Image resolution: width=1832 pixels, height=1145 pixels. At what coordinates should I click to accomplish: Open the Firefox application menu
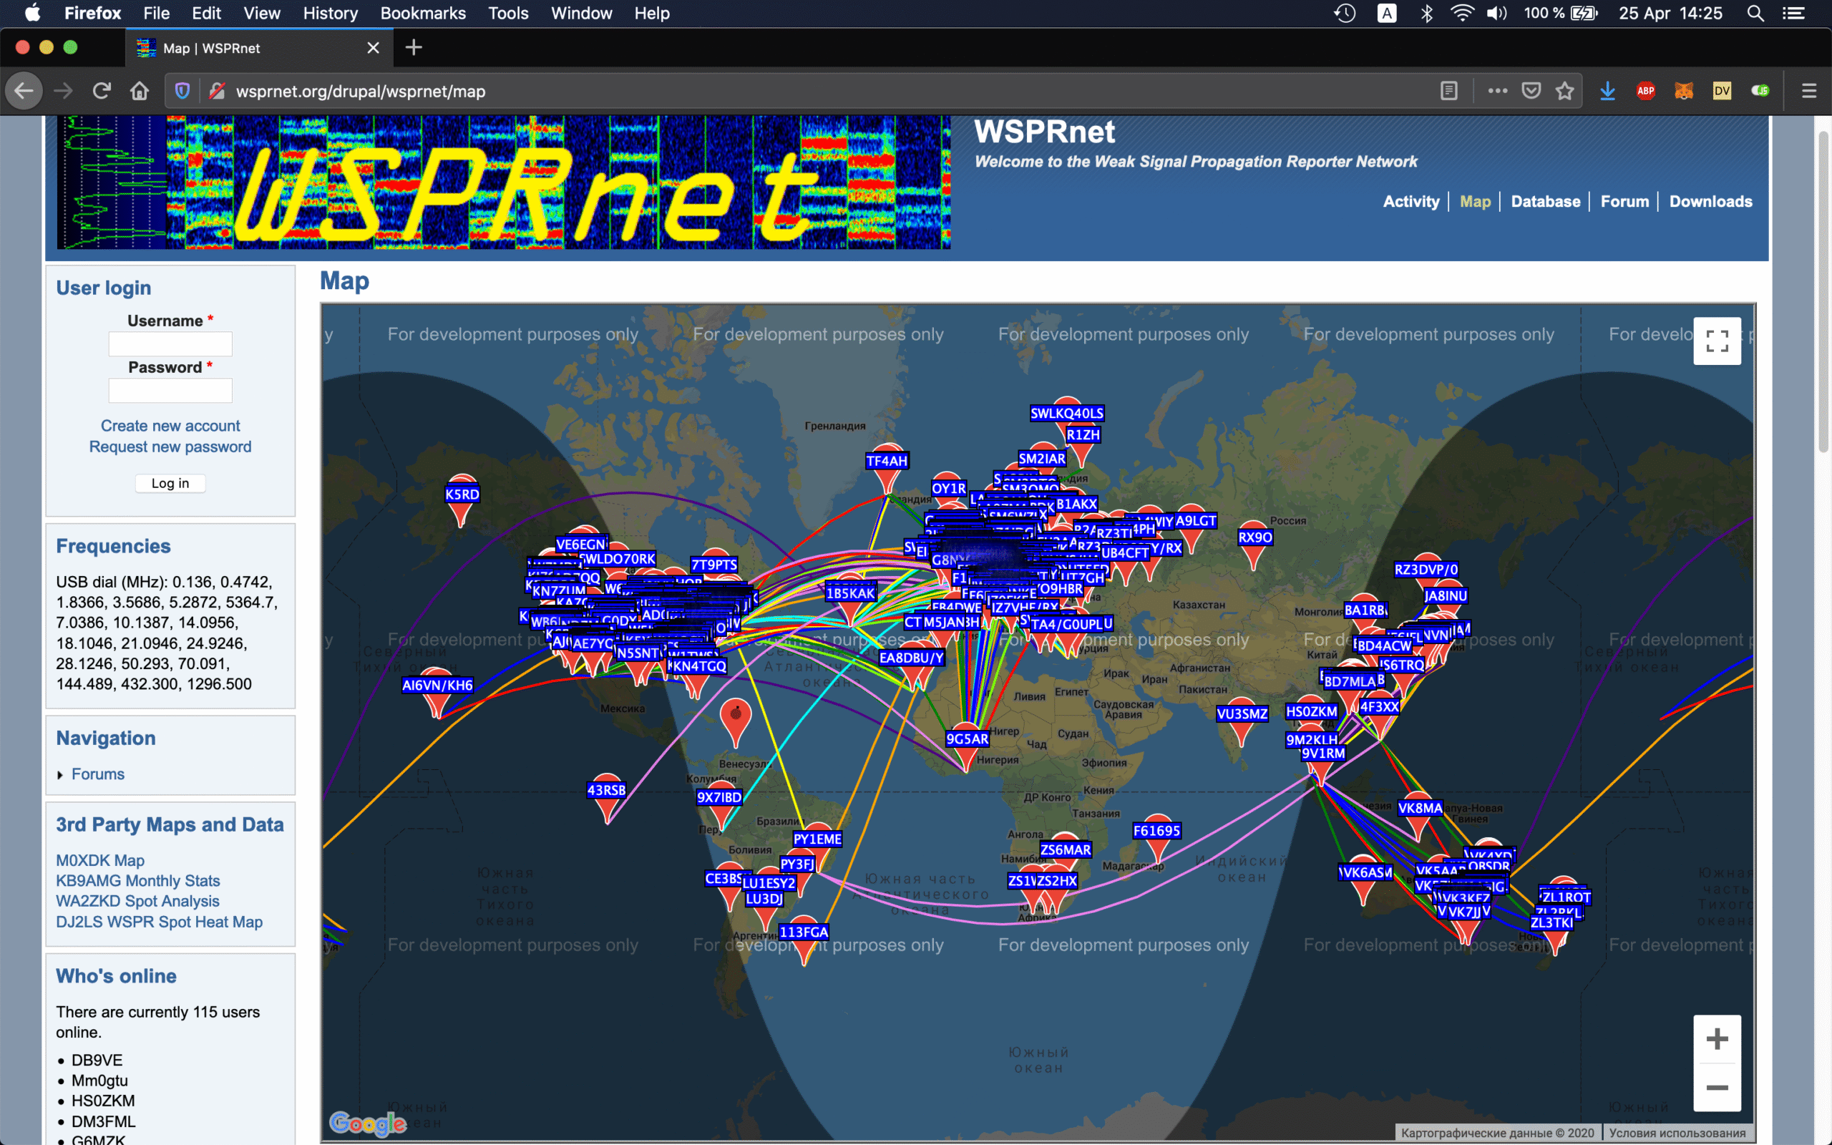coord(92,13)
